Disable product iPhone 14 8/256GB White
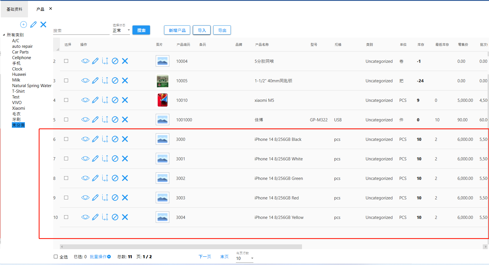Viewport: 489px width, 265px height. click(115, 159)
